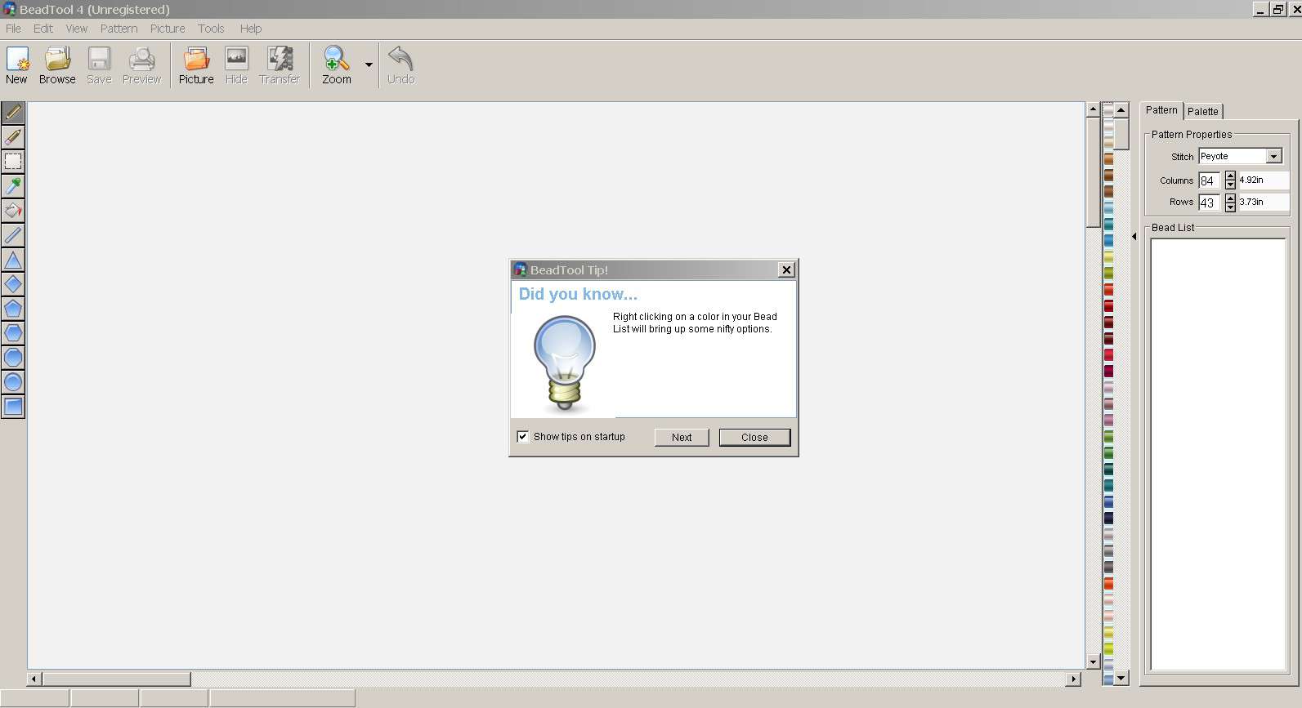
Task: Open the Edit menu
Action: pyautogui.click(x=43, y=29)
